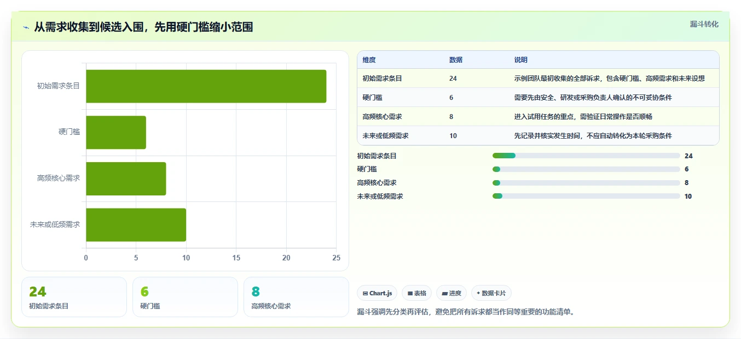Open the stat card showing 8 高频核心需求
The image size is (741, 339).
296,297
